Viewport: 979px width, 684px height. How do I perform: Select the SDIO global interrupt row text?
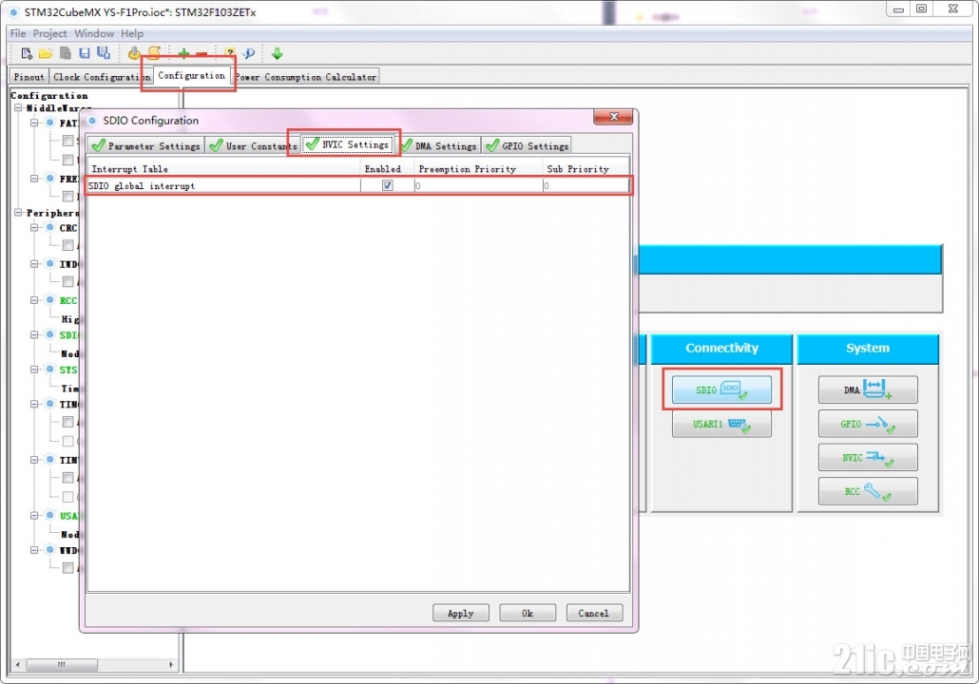click(x=142, y=186)
